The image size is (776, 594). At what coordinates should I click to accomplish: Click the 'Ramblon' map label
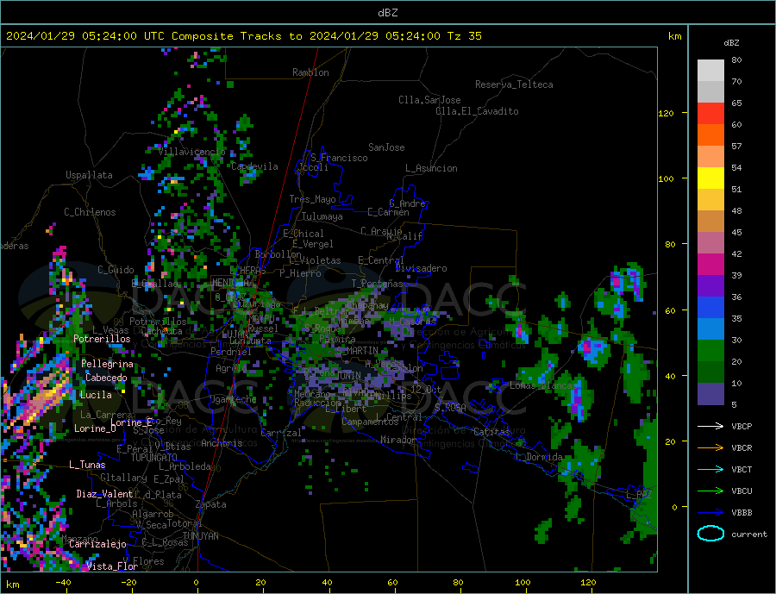(310, 72)
